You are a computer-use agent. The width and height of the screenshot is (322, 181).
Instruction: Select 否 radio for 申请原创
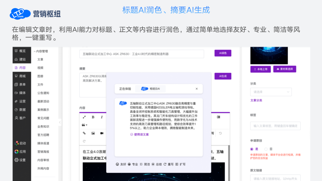pyautogui.click(x=266, y=149)
